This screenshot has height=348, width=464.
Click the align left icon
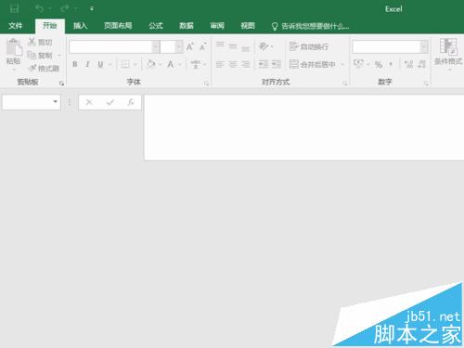(220, 64)
